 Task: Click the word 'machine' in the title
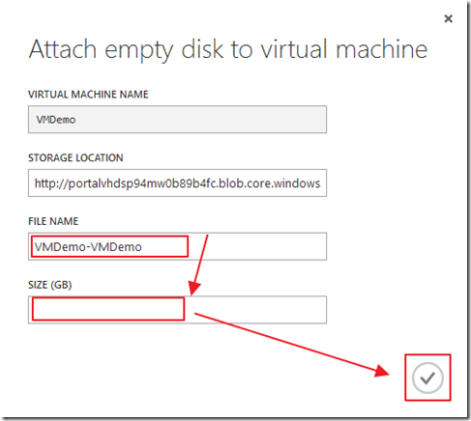382,49
